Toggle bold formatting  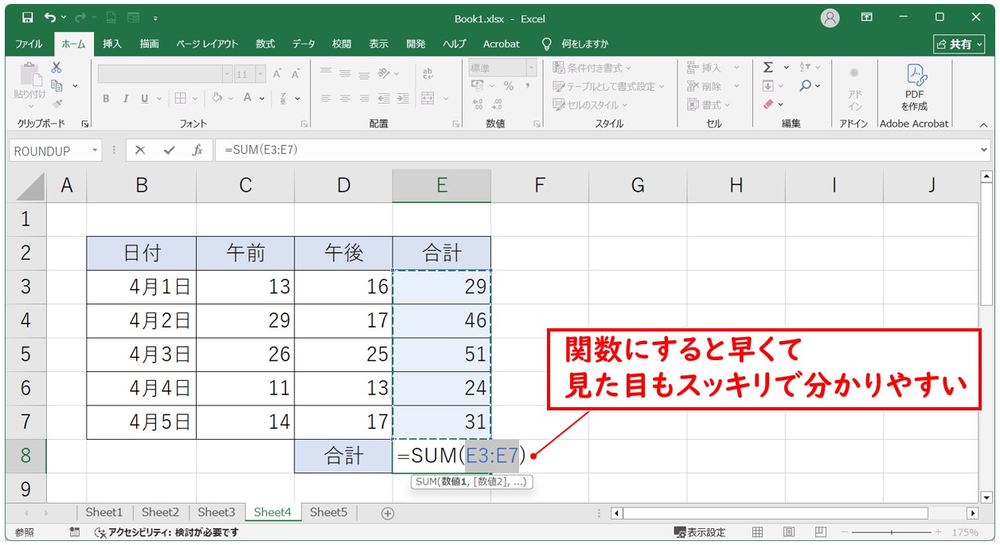(105, 98)
